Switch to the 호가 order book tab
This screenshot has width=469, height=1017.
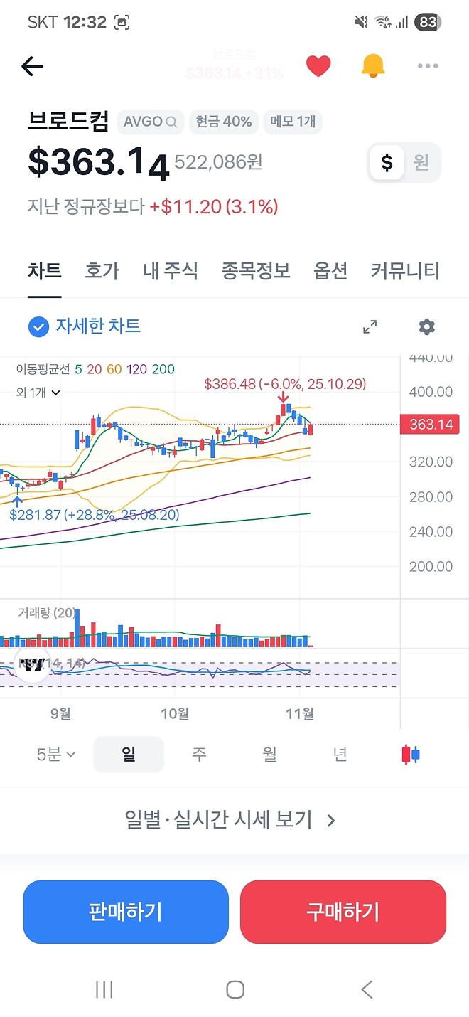[102, 271]
